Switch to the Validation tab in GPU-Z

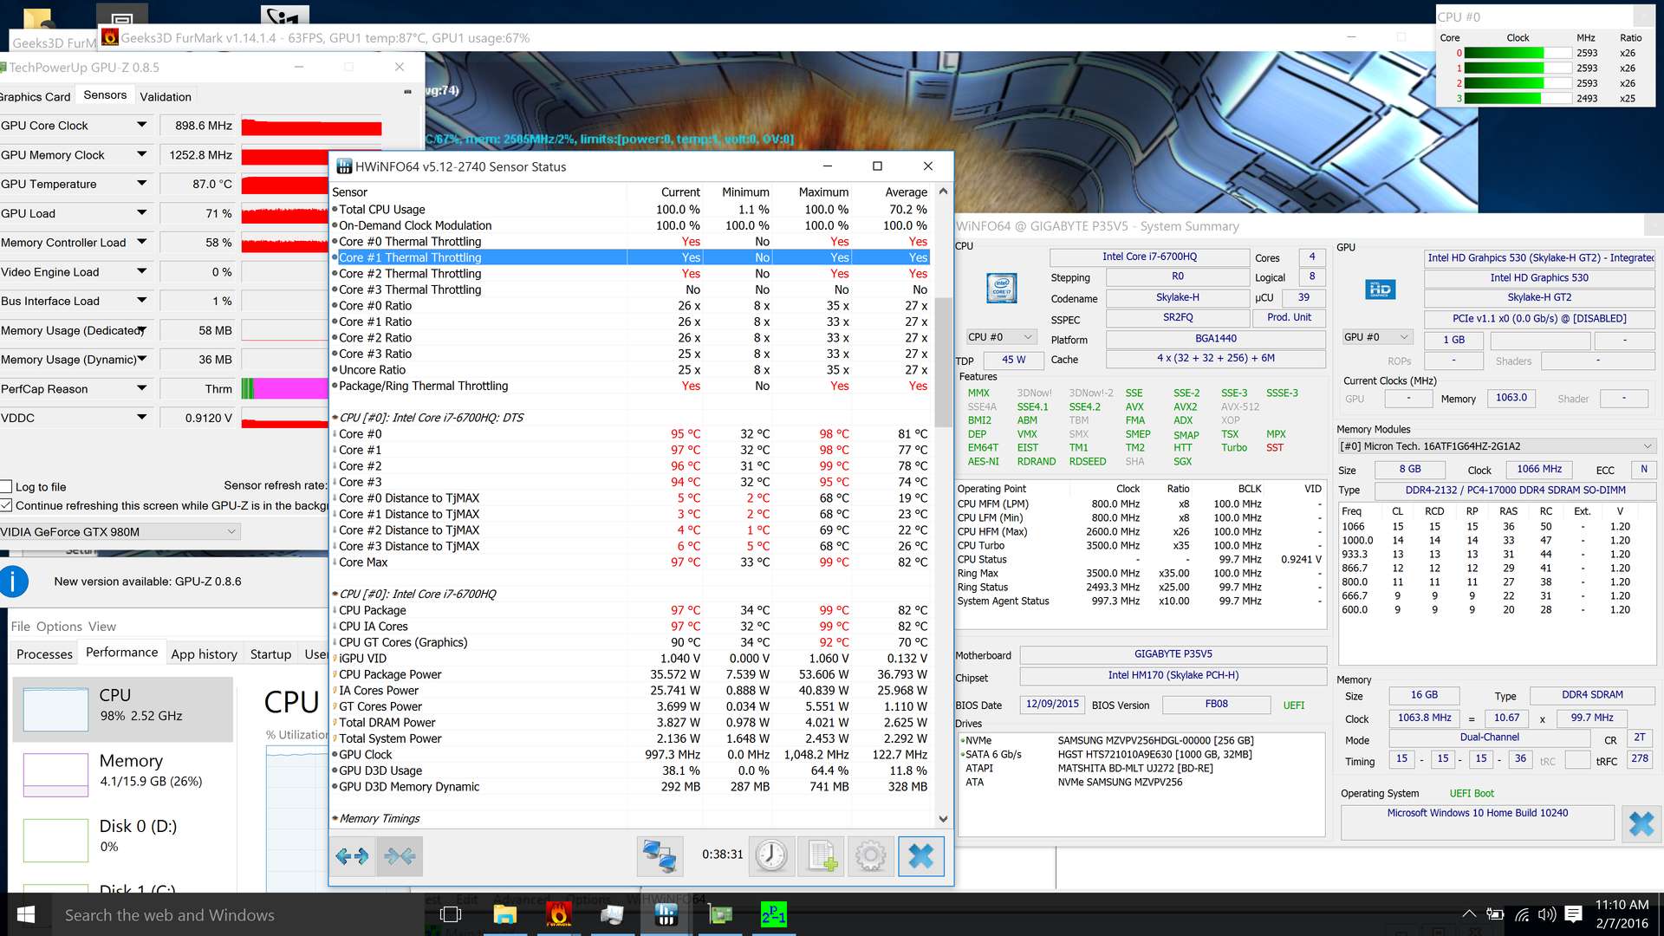(x=166, y=97)
